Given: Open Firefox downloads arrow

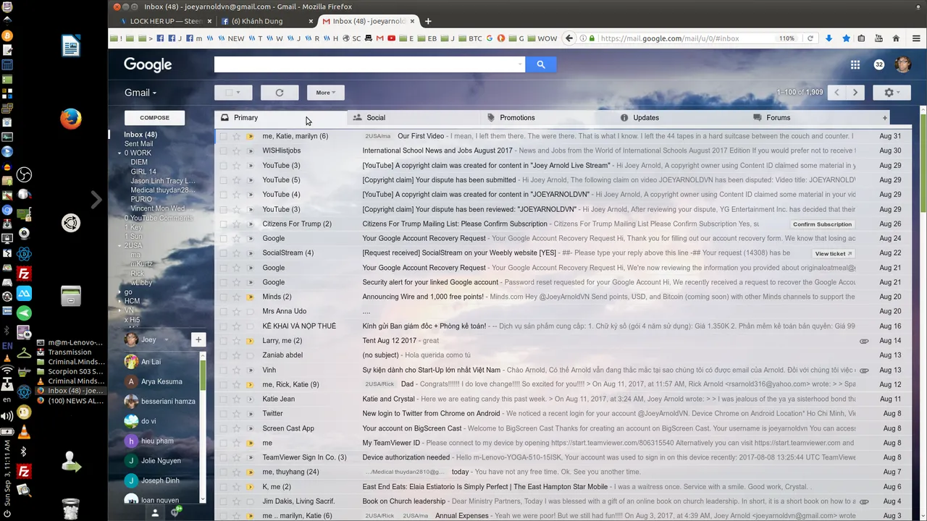Looking at the screenshot, I should (829, 38).
